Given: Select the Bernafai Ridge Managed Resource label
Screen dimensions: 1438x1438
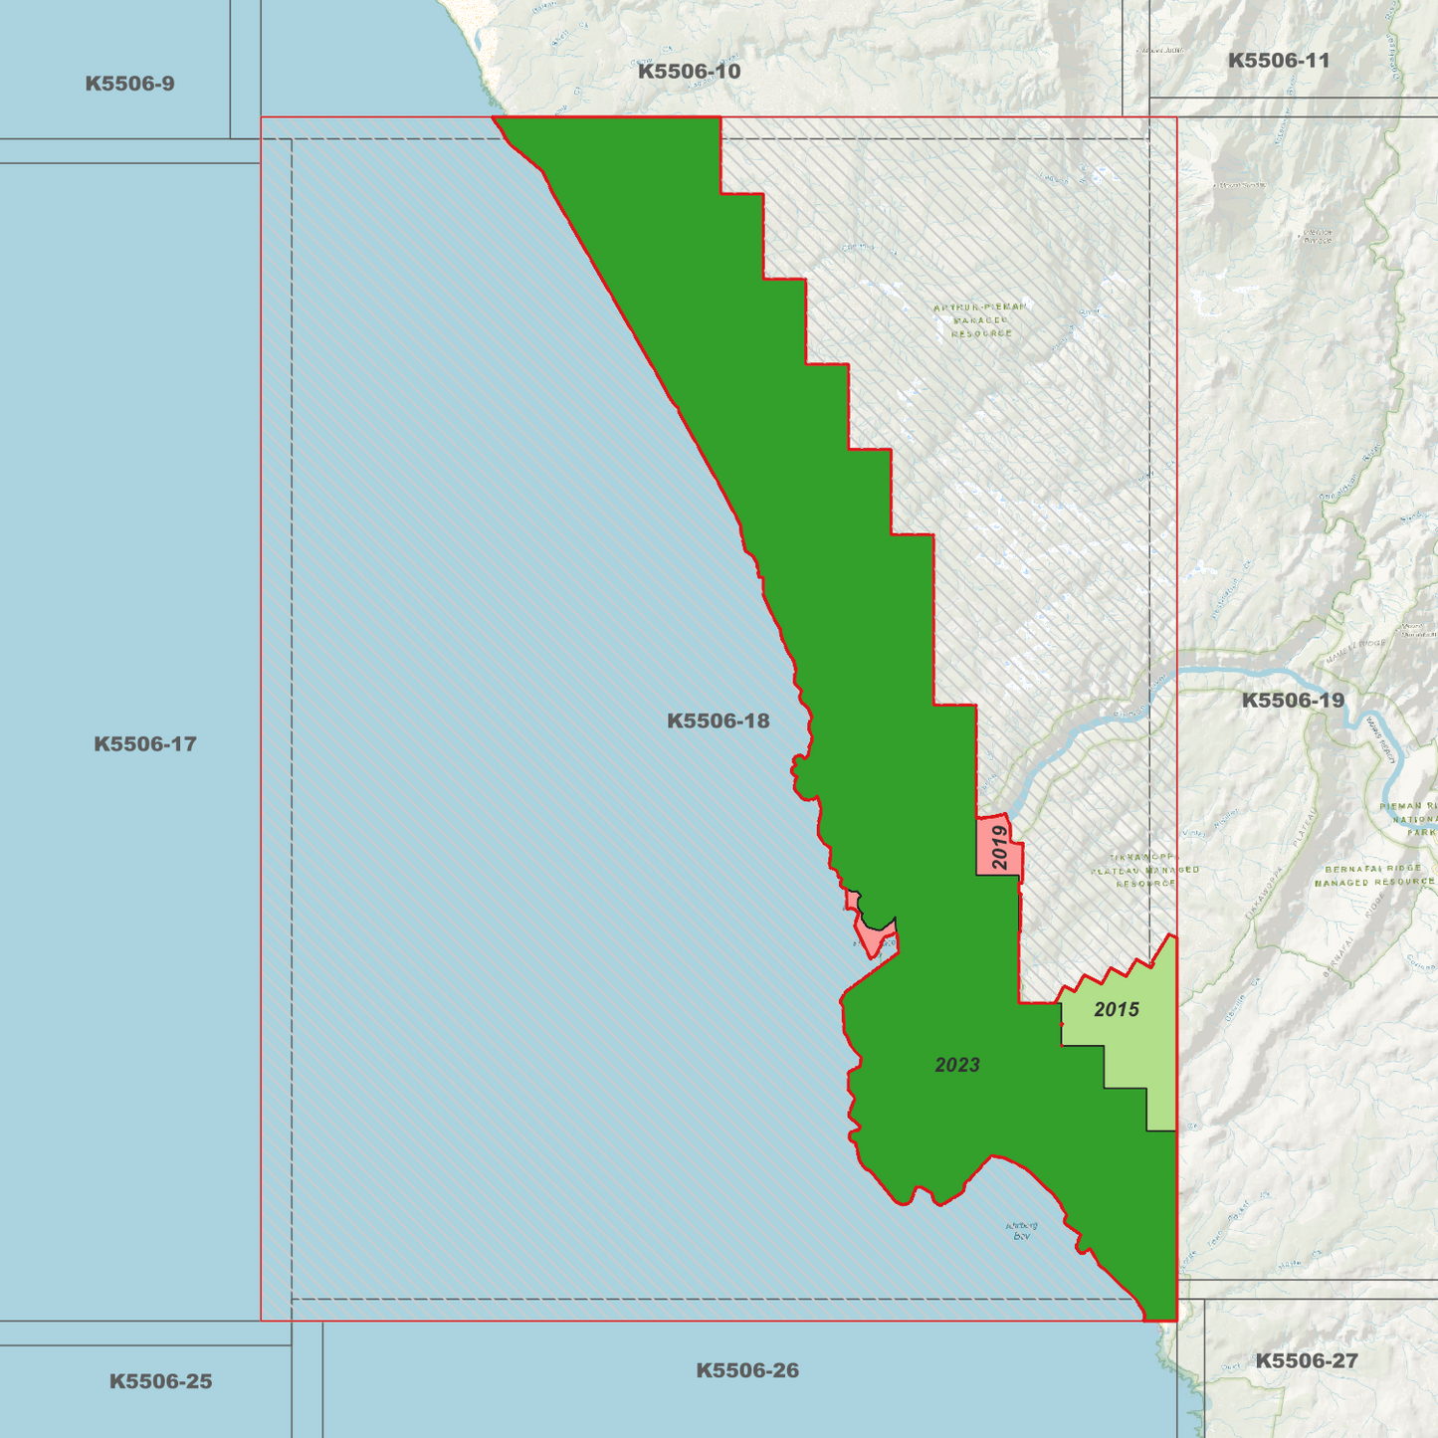Looking at the screenshot, I should pos(1374,876).
